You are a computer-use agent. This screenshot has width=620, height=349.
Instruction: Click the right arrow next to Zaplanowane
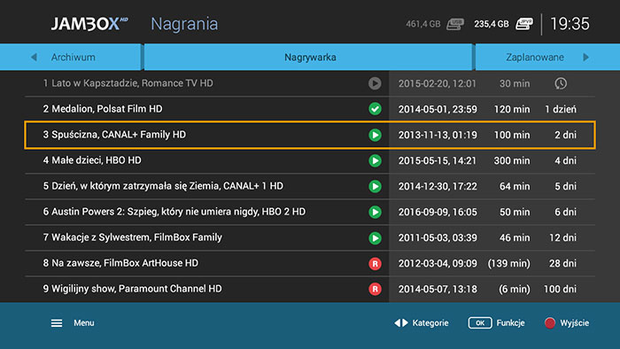click(x=585, y=58)
